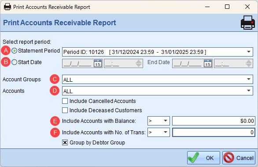
Task: Click the 'End Date' label
Action: tap(158, 62)
